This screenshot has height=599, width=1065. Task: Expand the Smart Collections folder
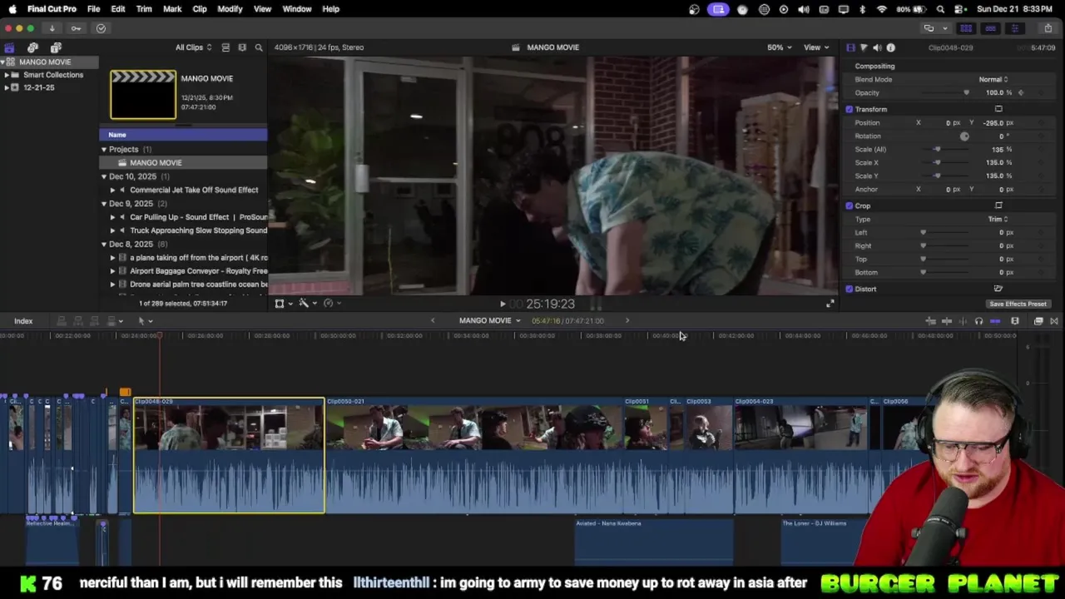click(7, 75)
